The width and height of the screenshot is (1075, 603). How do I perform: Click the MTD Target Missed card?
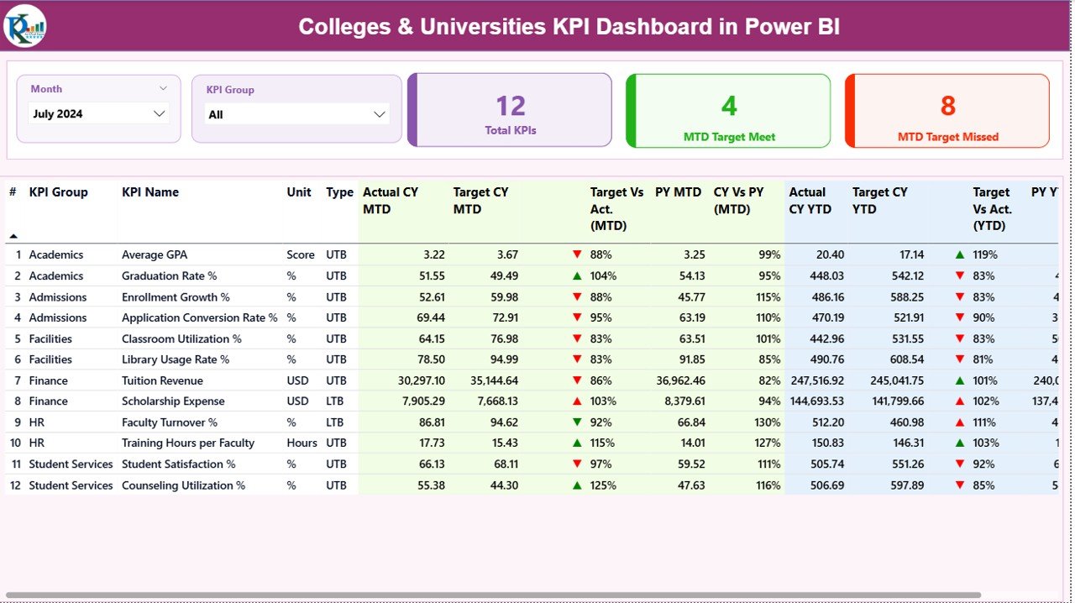[x=947, y=110]
